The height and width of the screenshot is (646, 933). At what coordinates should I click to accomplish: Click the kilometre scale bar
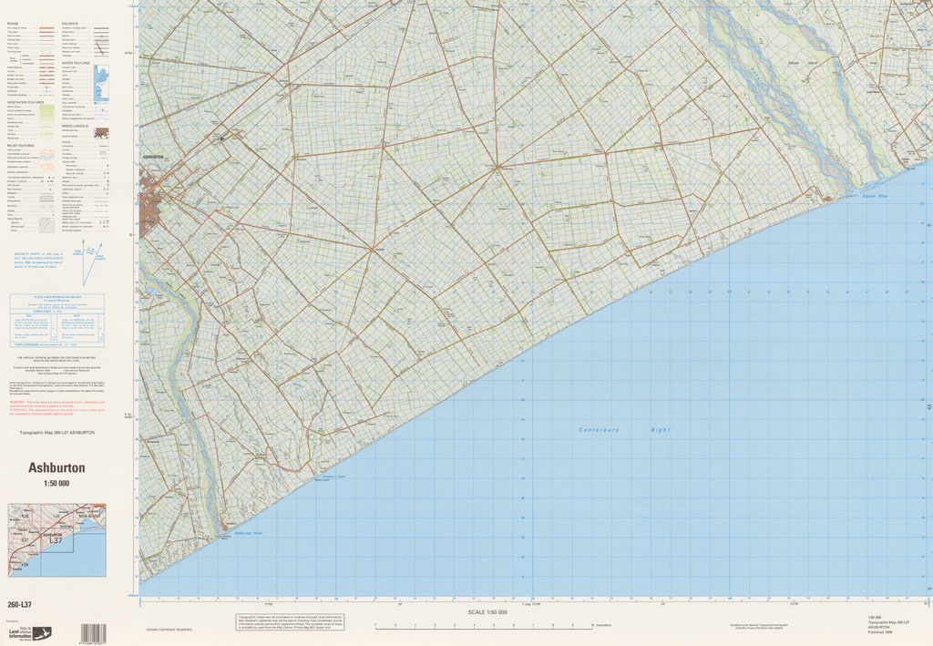484,627
